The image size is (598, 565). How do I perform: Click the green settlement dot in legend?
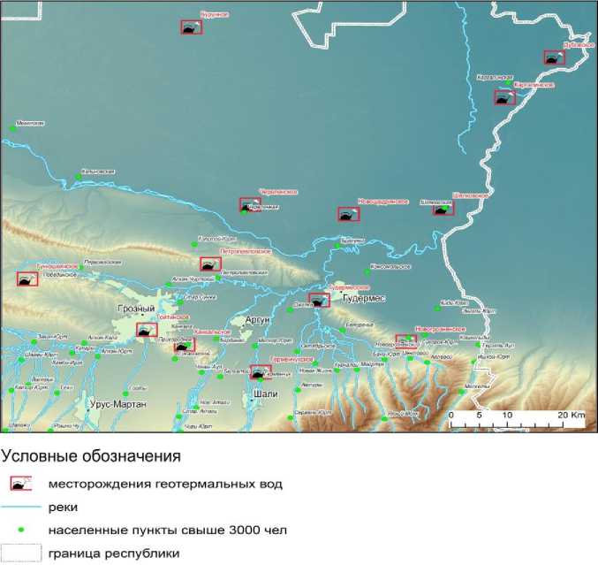tap(21, 530)
